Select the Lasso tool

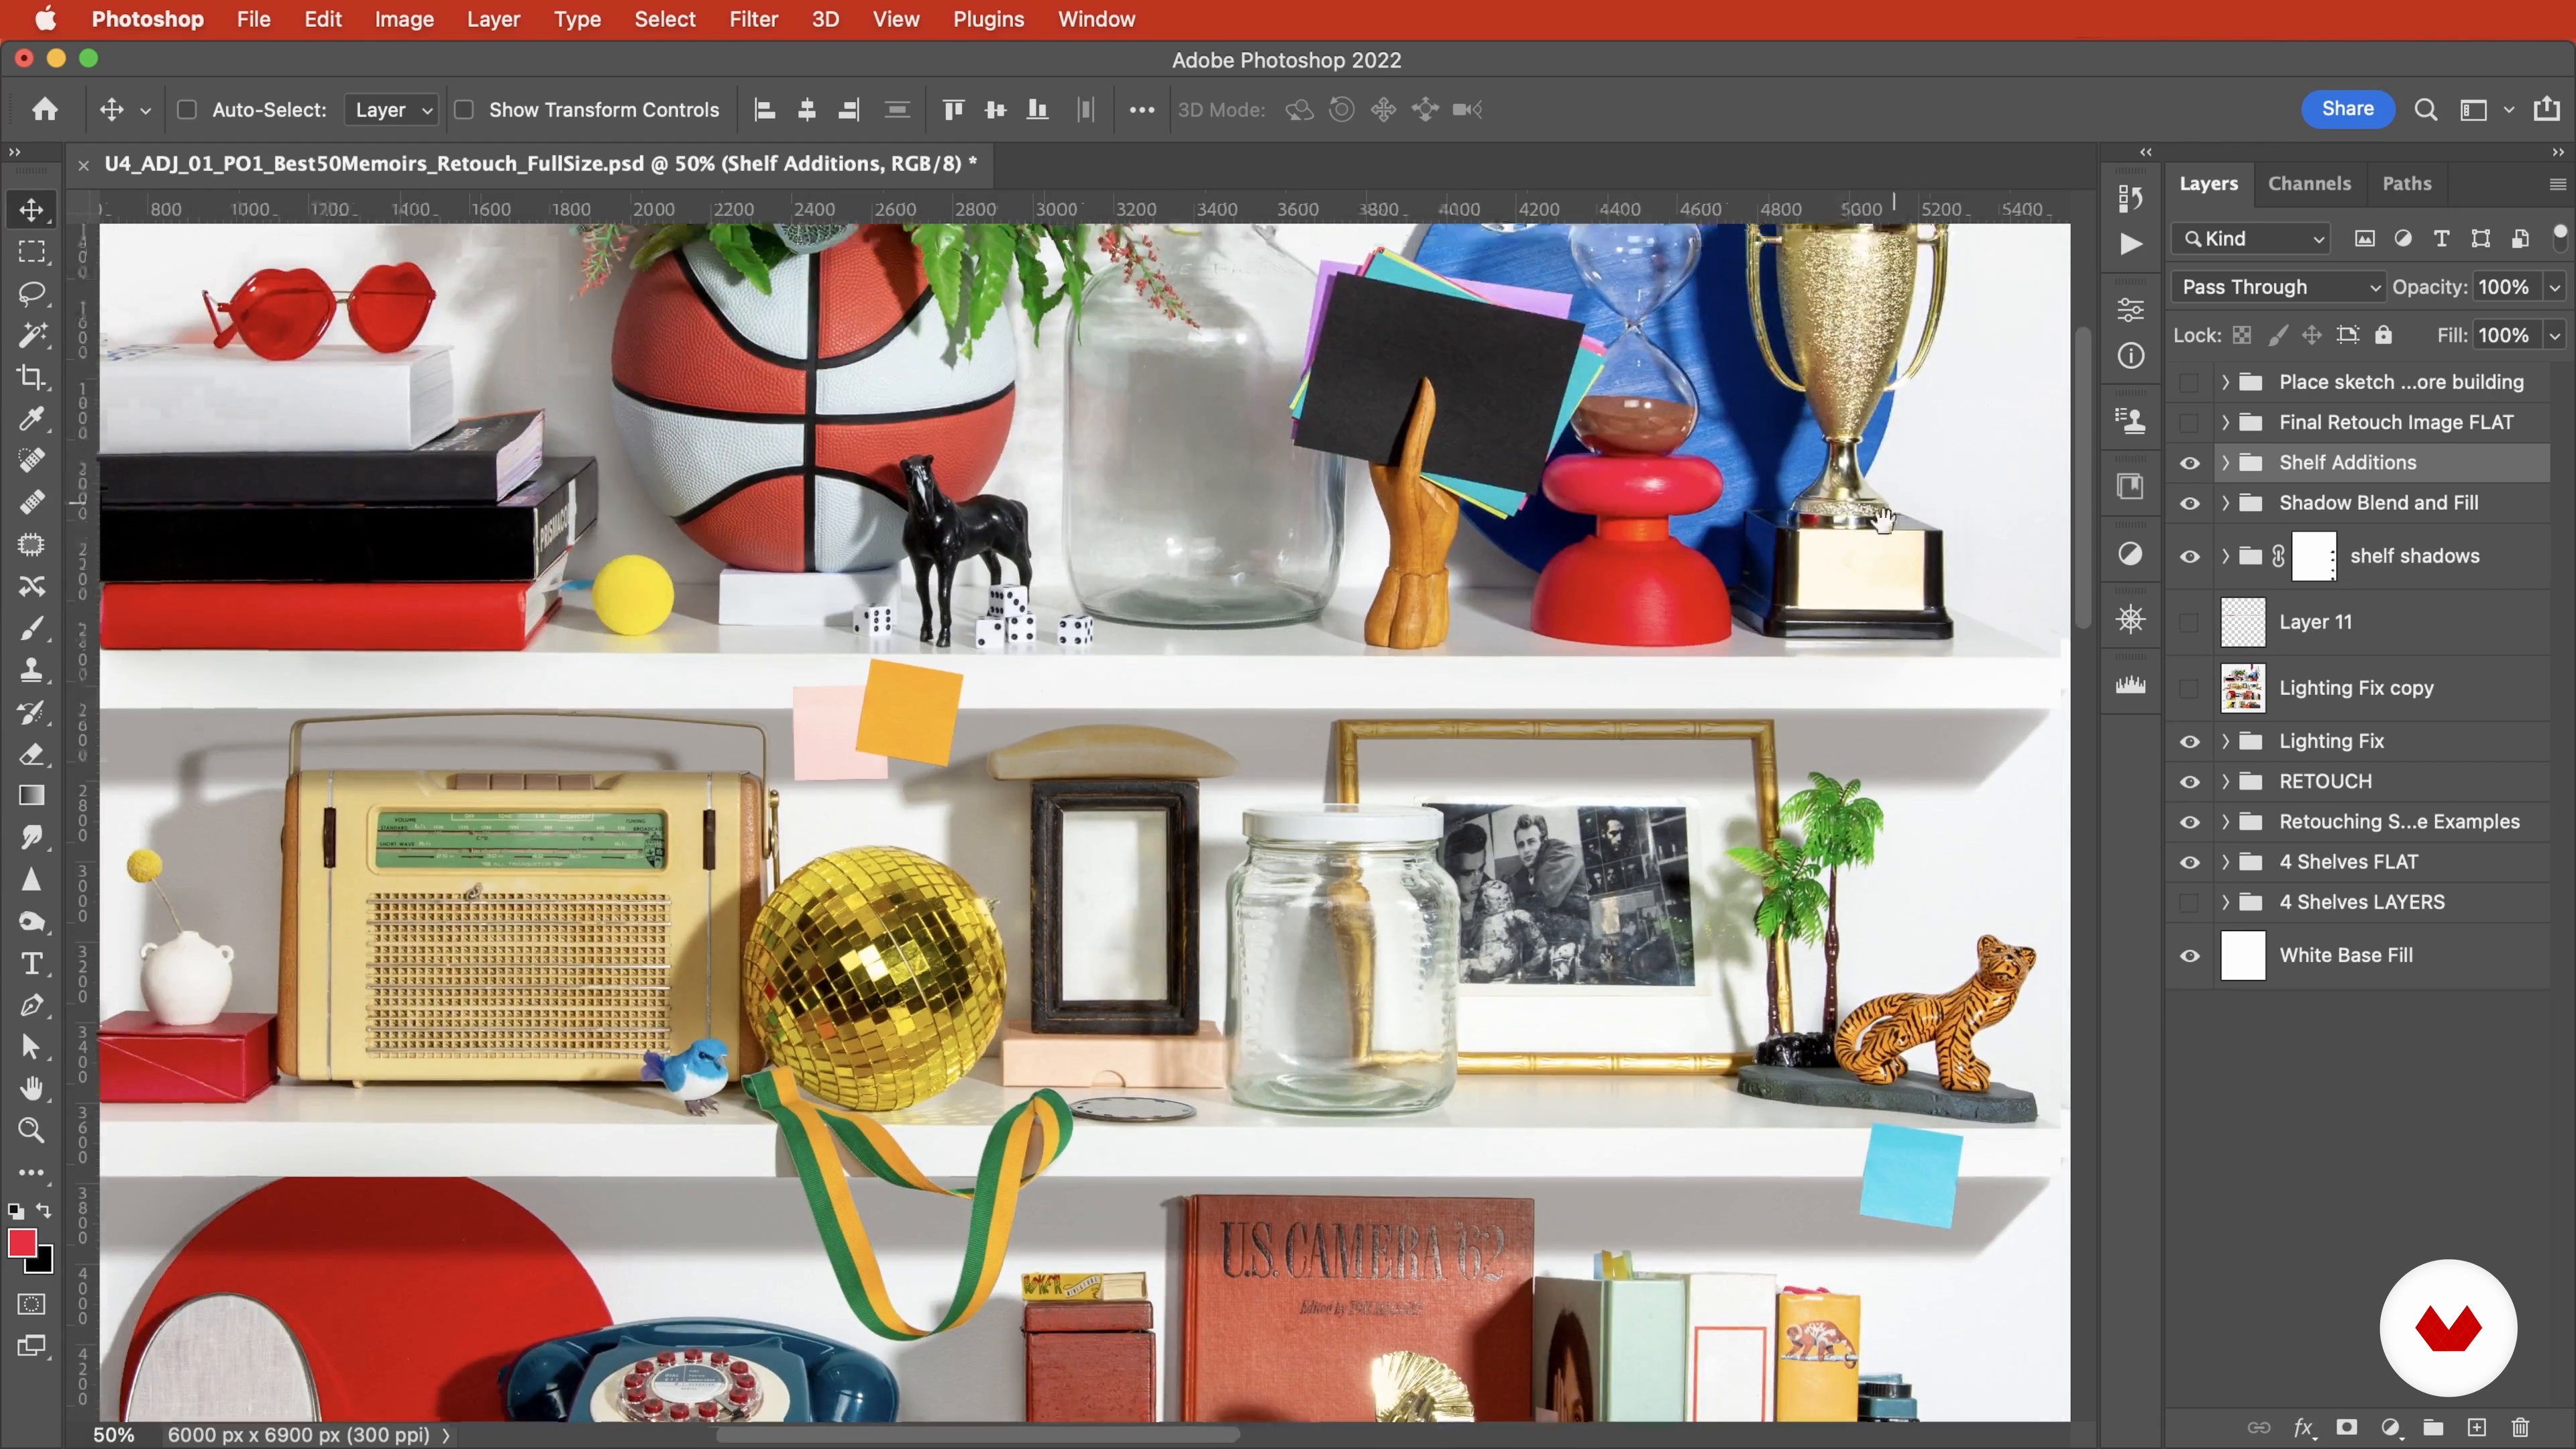click(x=32, y=294)
